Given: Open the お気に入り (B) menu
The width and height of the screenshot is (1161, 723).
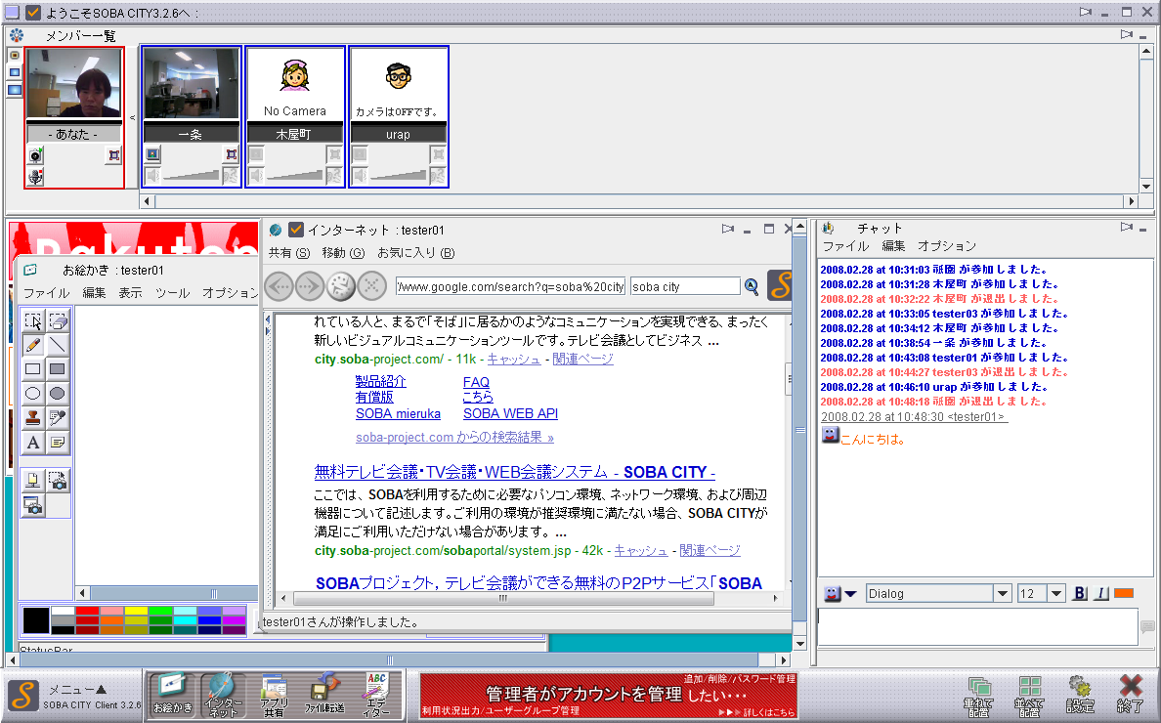Looking at the screenshot, I should point(415,252).
